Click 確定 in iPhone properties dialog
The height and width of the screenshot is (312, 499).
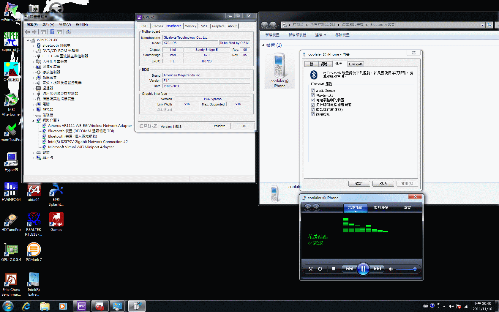(x=359, y=184)
